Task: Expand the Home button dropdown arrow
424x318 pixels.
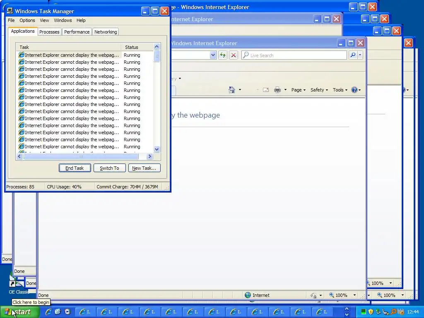Action: 240,90
